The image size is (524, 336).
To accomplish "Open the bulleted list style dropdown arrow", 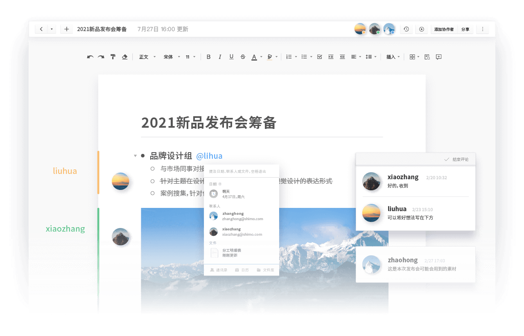I will (x=311, y=57).
